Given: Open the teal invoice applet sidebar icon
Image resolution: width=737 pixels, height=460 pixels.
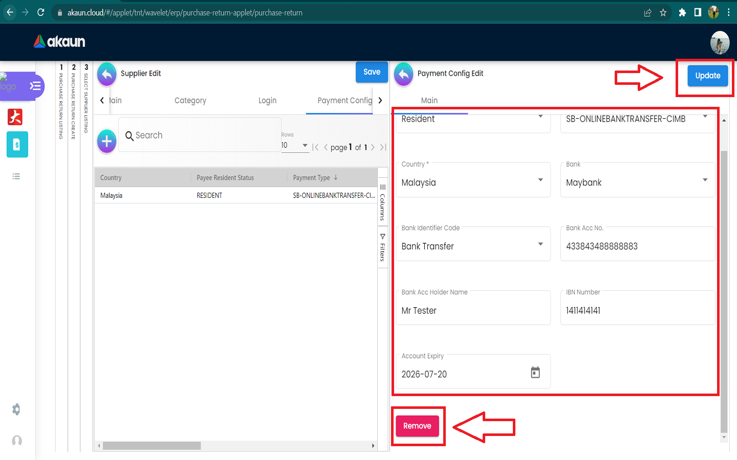Looking at the screenshot, I should pyautogui.click(x=17, y=145).
